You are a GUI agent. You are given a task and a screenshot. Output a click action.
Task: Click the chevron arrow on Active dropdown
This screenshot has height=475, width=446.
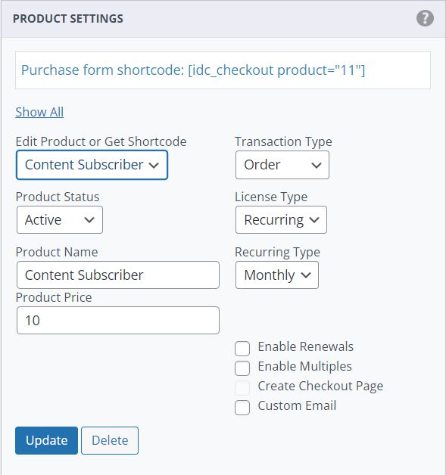tap(89, 220)
